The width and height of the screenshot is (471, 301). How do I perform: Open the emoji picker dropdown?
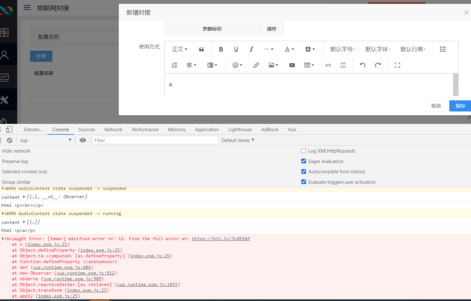(237, 65)
